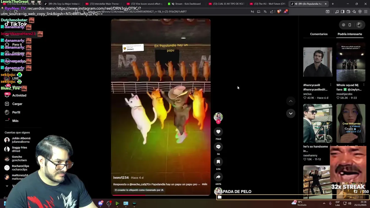Open Perfil in TikTok sidebar
The width and height of the screenshot is (370, 208).
point(13,112)
